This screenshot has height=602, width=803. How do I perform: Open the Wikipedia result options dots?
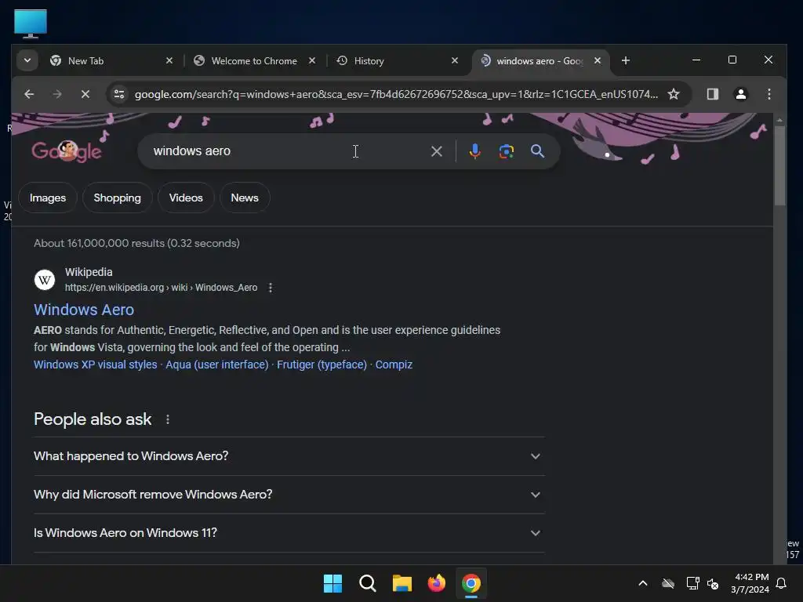pyautogui.click(x=271, y=288)
